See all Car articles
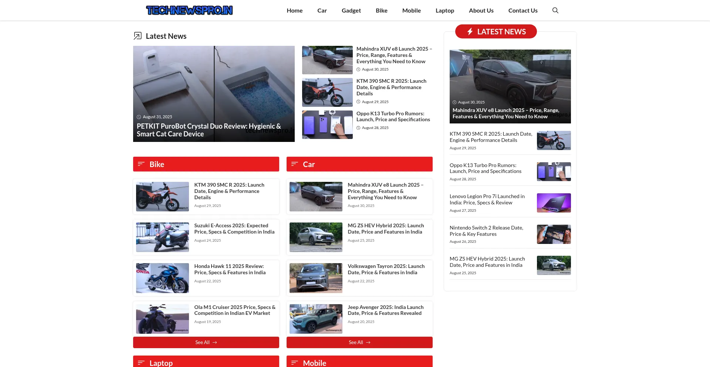The width and height of the screenshot is (710, 367). [359, 342]
